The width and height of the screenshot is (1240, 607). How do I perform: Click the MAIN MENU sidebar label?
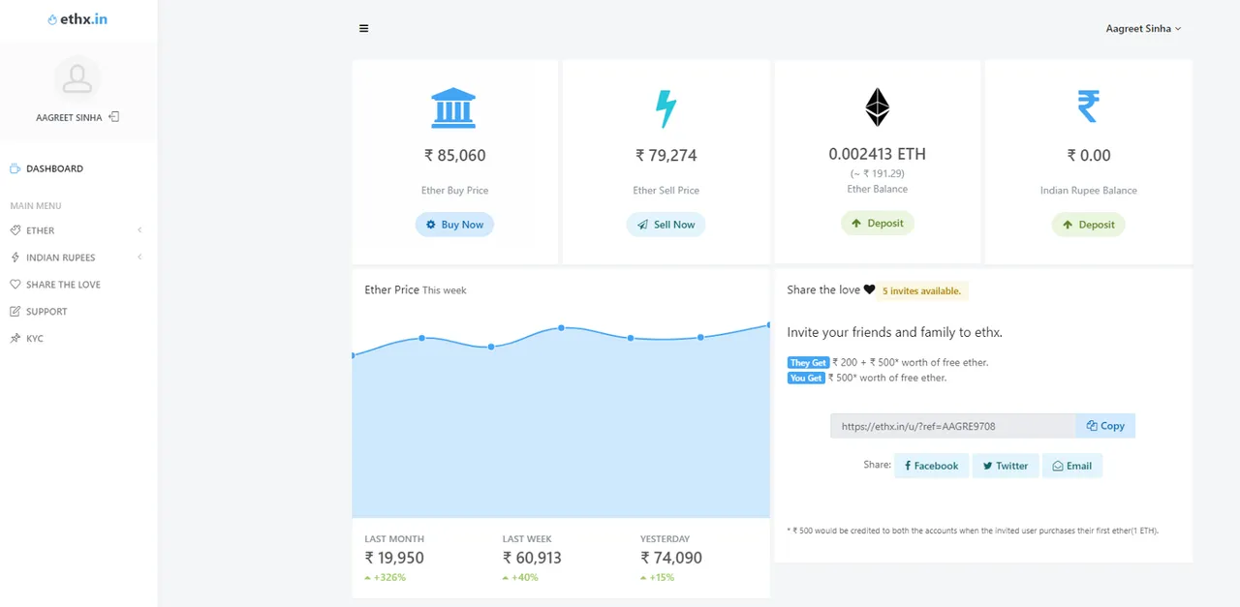click(x=36, y=206)
